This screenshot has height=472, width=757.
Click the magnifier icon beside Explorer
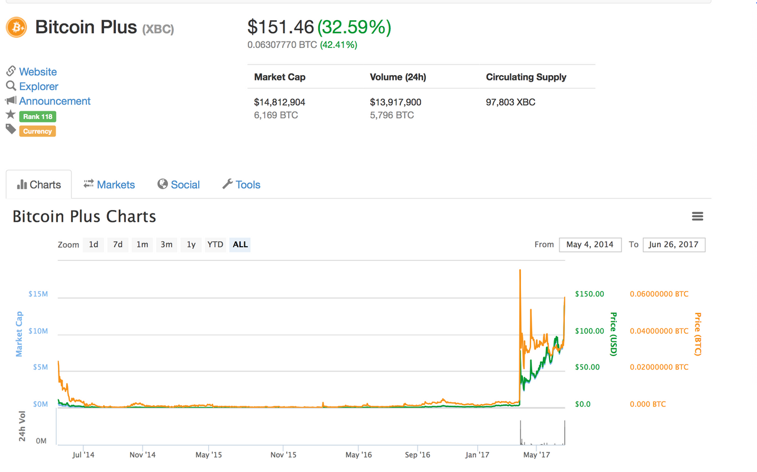click(x=11, y=86)
